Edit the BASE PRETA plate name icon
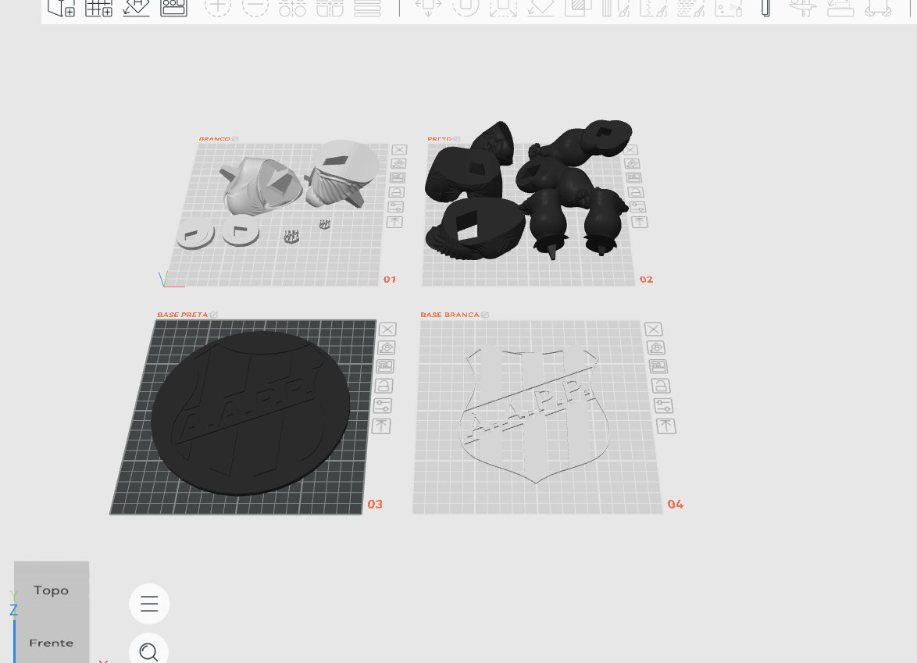The height and width of the screenshot is (663, 917). tap(214, 315)
